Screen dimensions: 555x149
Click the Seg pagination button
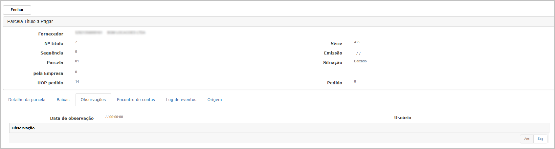click(x=540, y=139)
